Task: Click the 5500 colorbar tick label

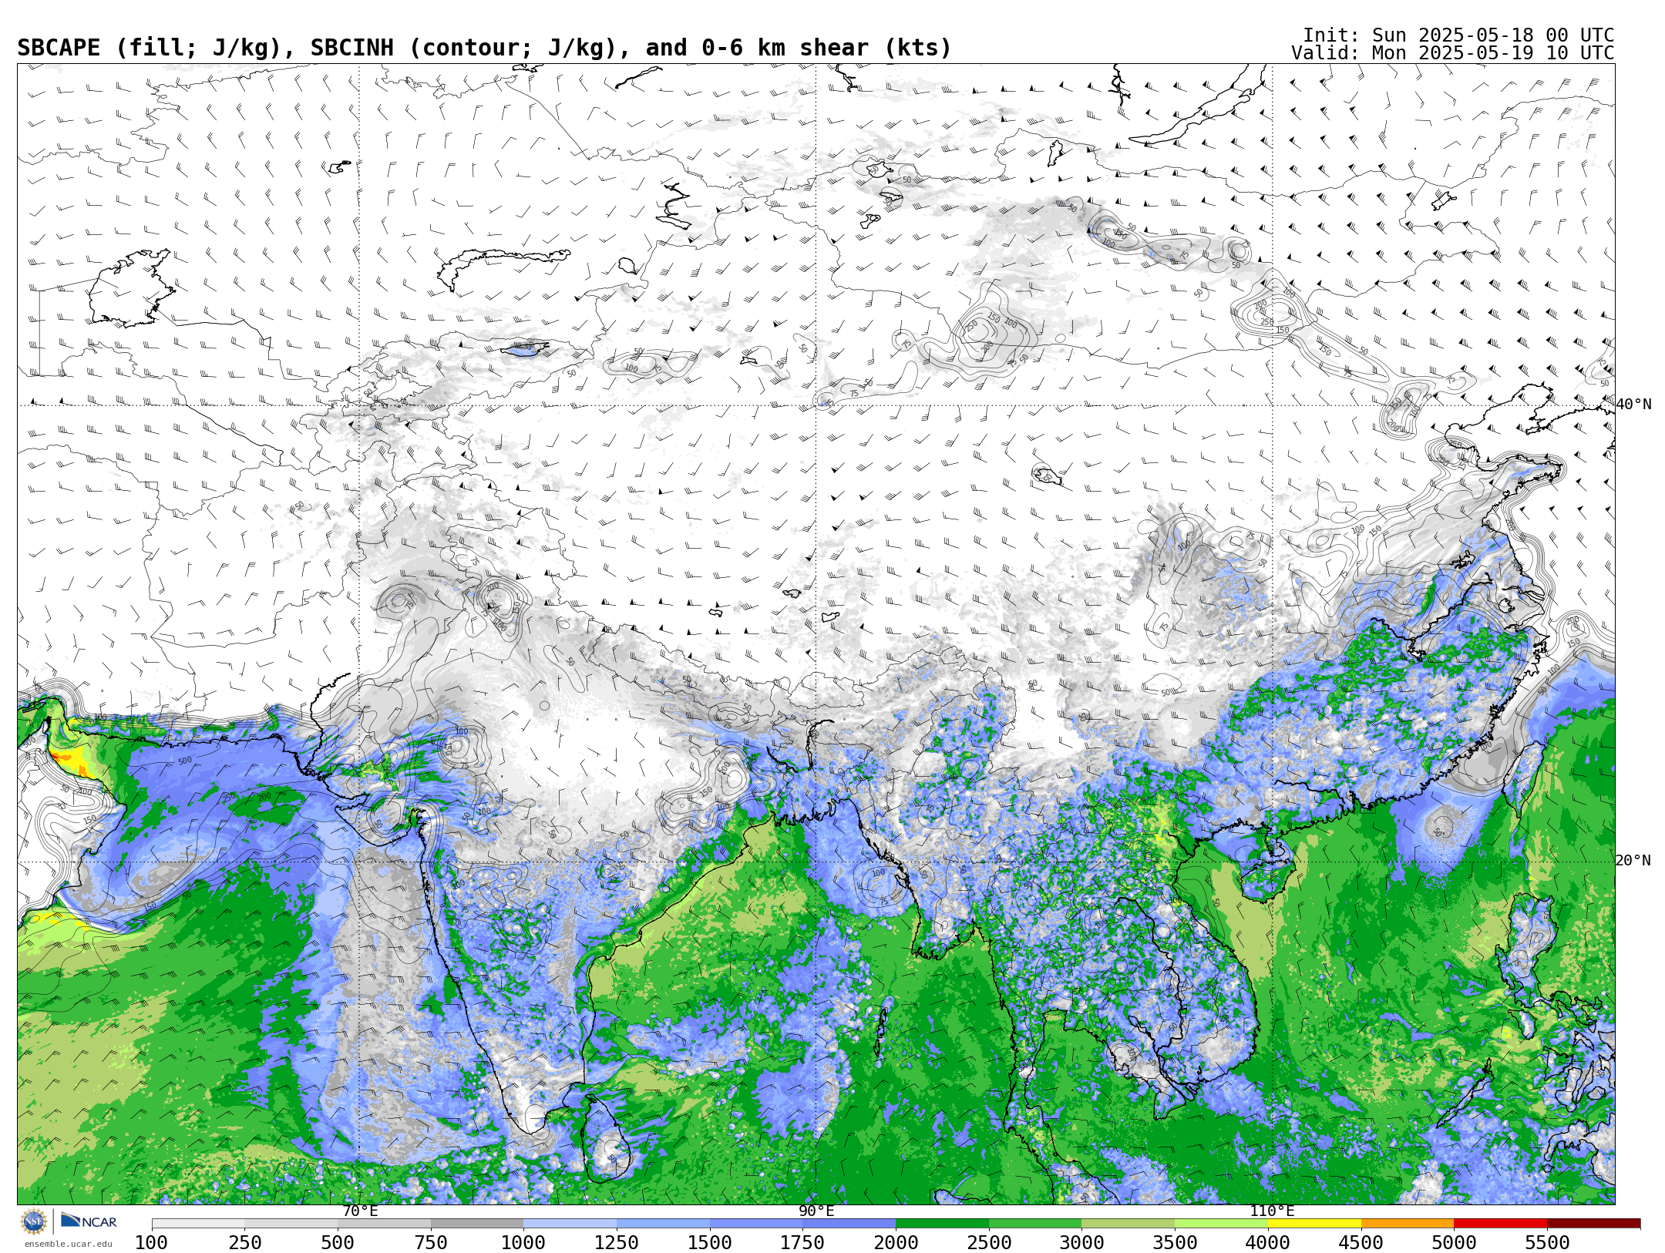Action: click(x=1547, y=1243)
